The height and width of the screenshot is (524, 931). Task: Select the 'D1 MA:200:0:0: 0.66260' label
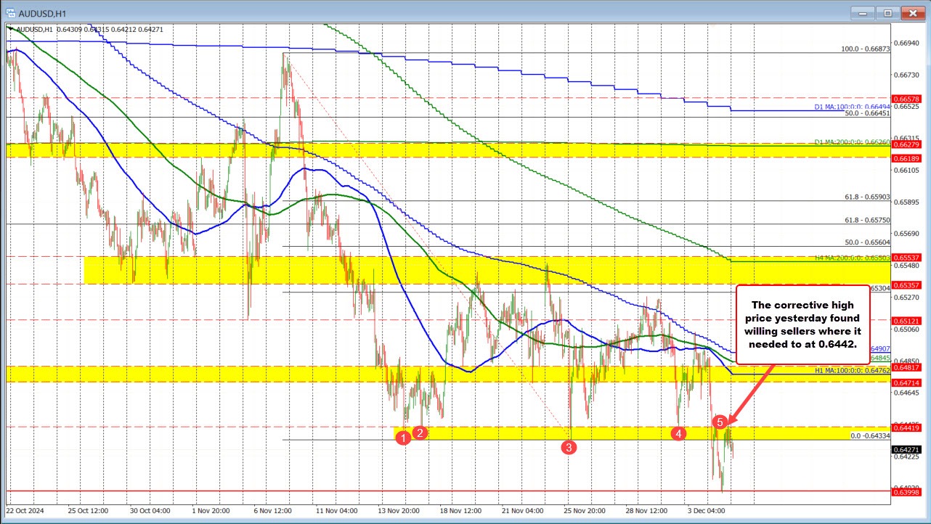click(x=852, y=142)
